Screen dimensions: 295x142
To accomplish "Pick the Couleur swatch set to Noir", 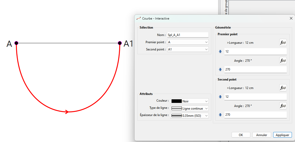I will [189, 101].
